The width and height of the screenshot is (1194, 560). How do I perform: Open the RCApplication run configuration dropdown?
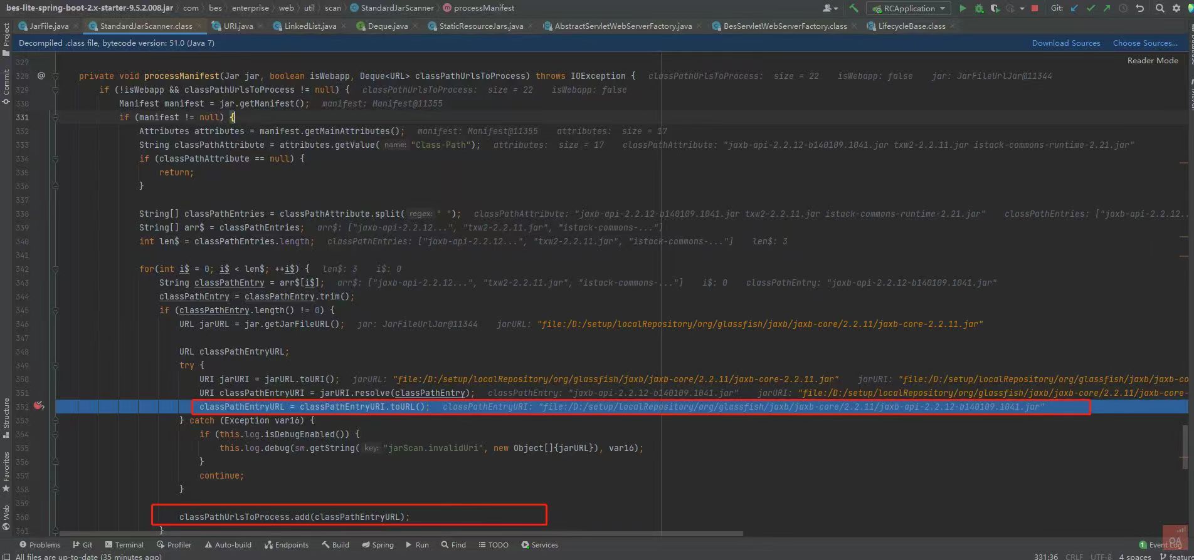909,8
